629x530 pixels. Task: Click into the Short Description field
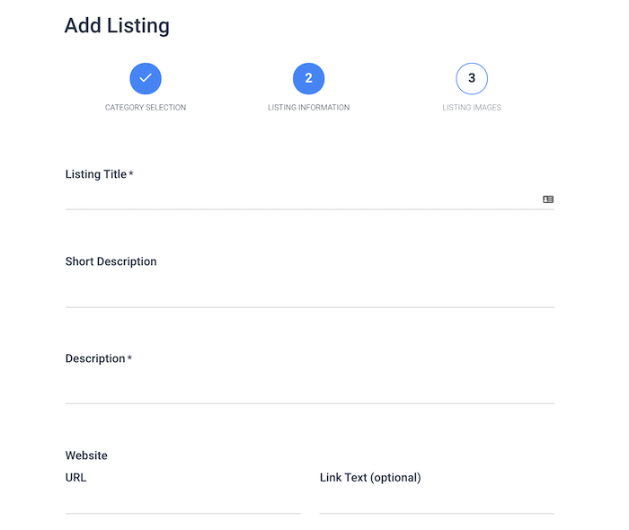pos(310,296)
